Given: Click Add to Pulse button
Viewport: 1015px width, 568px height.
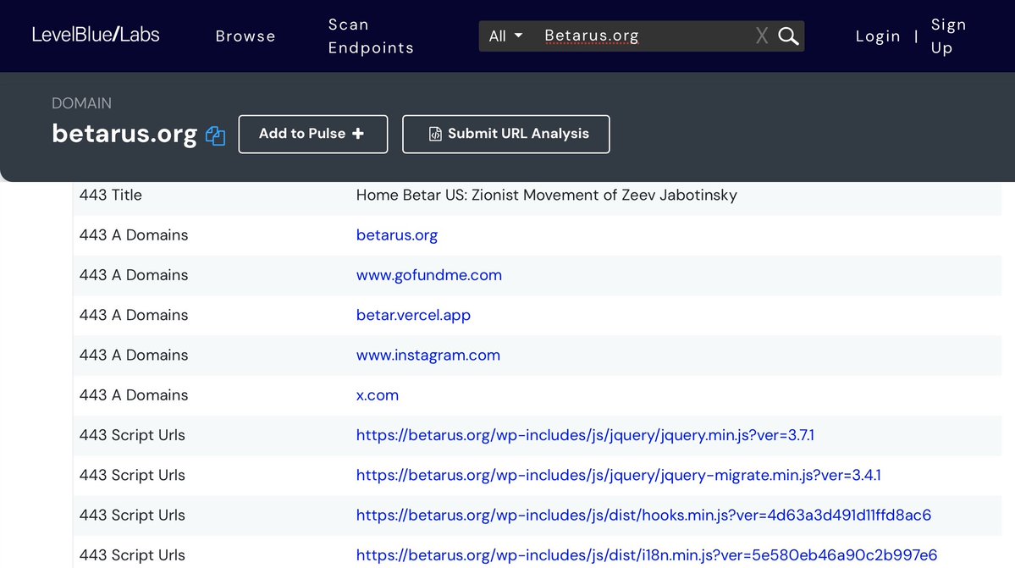Looking at the screenshot, I should (x=312, y=134).
